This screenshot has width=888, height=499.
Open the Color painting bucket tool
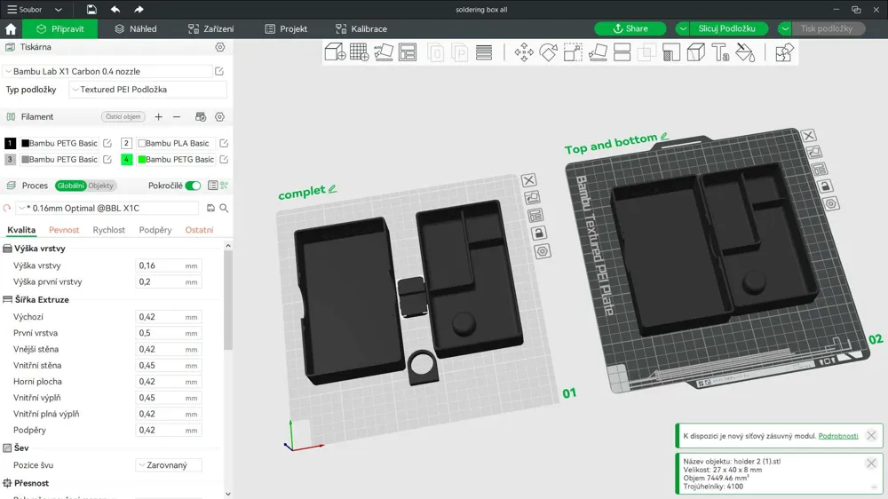point(745,52)
